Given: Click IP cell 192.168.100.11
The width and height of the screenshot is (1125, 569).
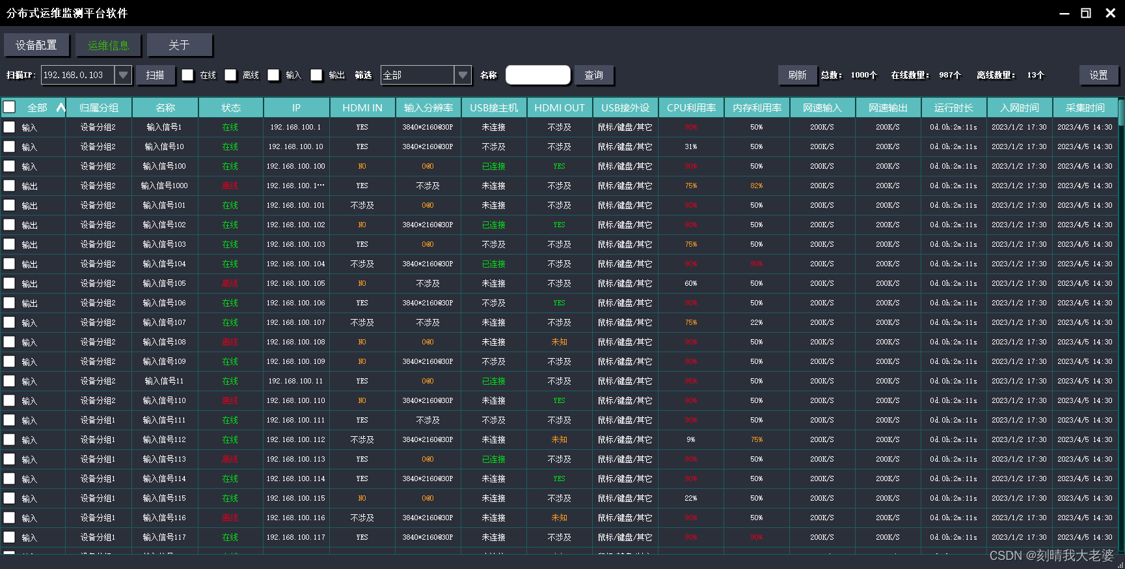Looking at the screenshot, I should (x=296, y=381).
